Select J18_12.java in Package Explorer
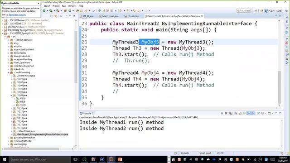Screen dimensions: 290x163 point(22,115)
